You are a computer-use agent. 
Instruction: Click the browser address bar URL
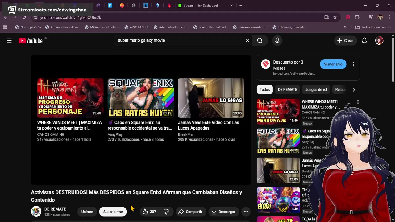[x=71, y=17]
